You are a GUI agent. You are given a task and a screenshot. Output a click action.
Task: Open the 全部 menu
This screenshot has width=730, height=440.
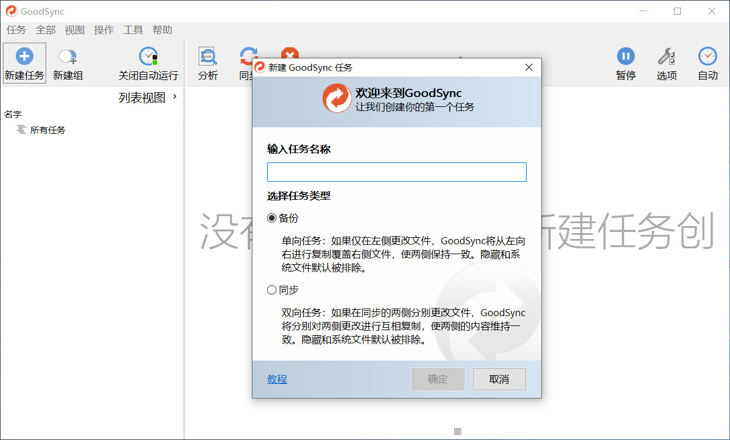(x=46, y=30)
